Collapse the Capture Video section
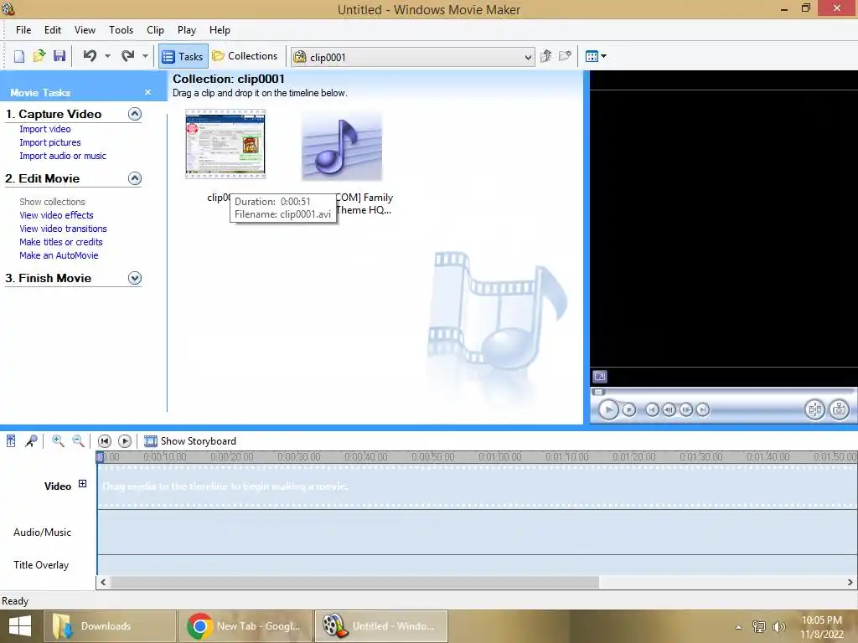This screenshot has width=858, height=643. click(135, 114)
